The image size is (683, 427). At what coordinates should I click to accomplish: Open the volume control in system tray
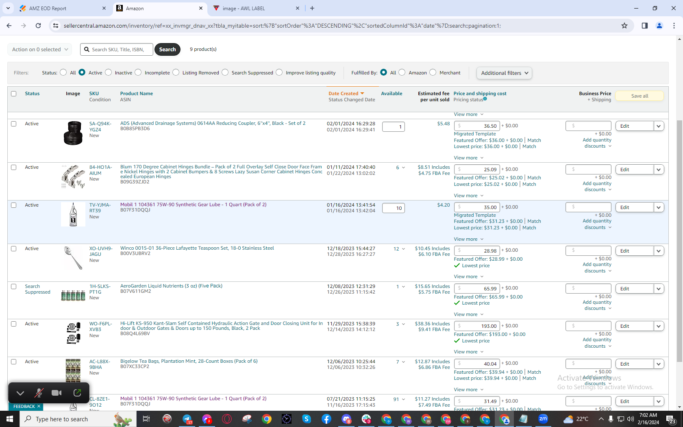tap(631, 419)
